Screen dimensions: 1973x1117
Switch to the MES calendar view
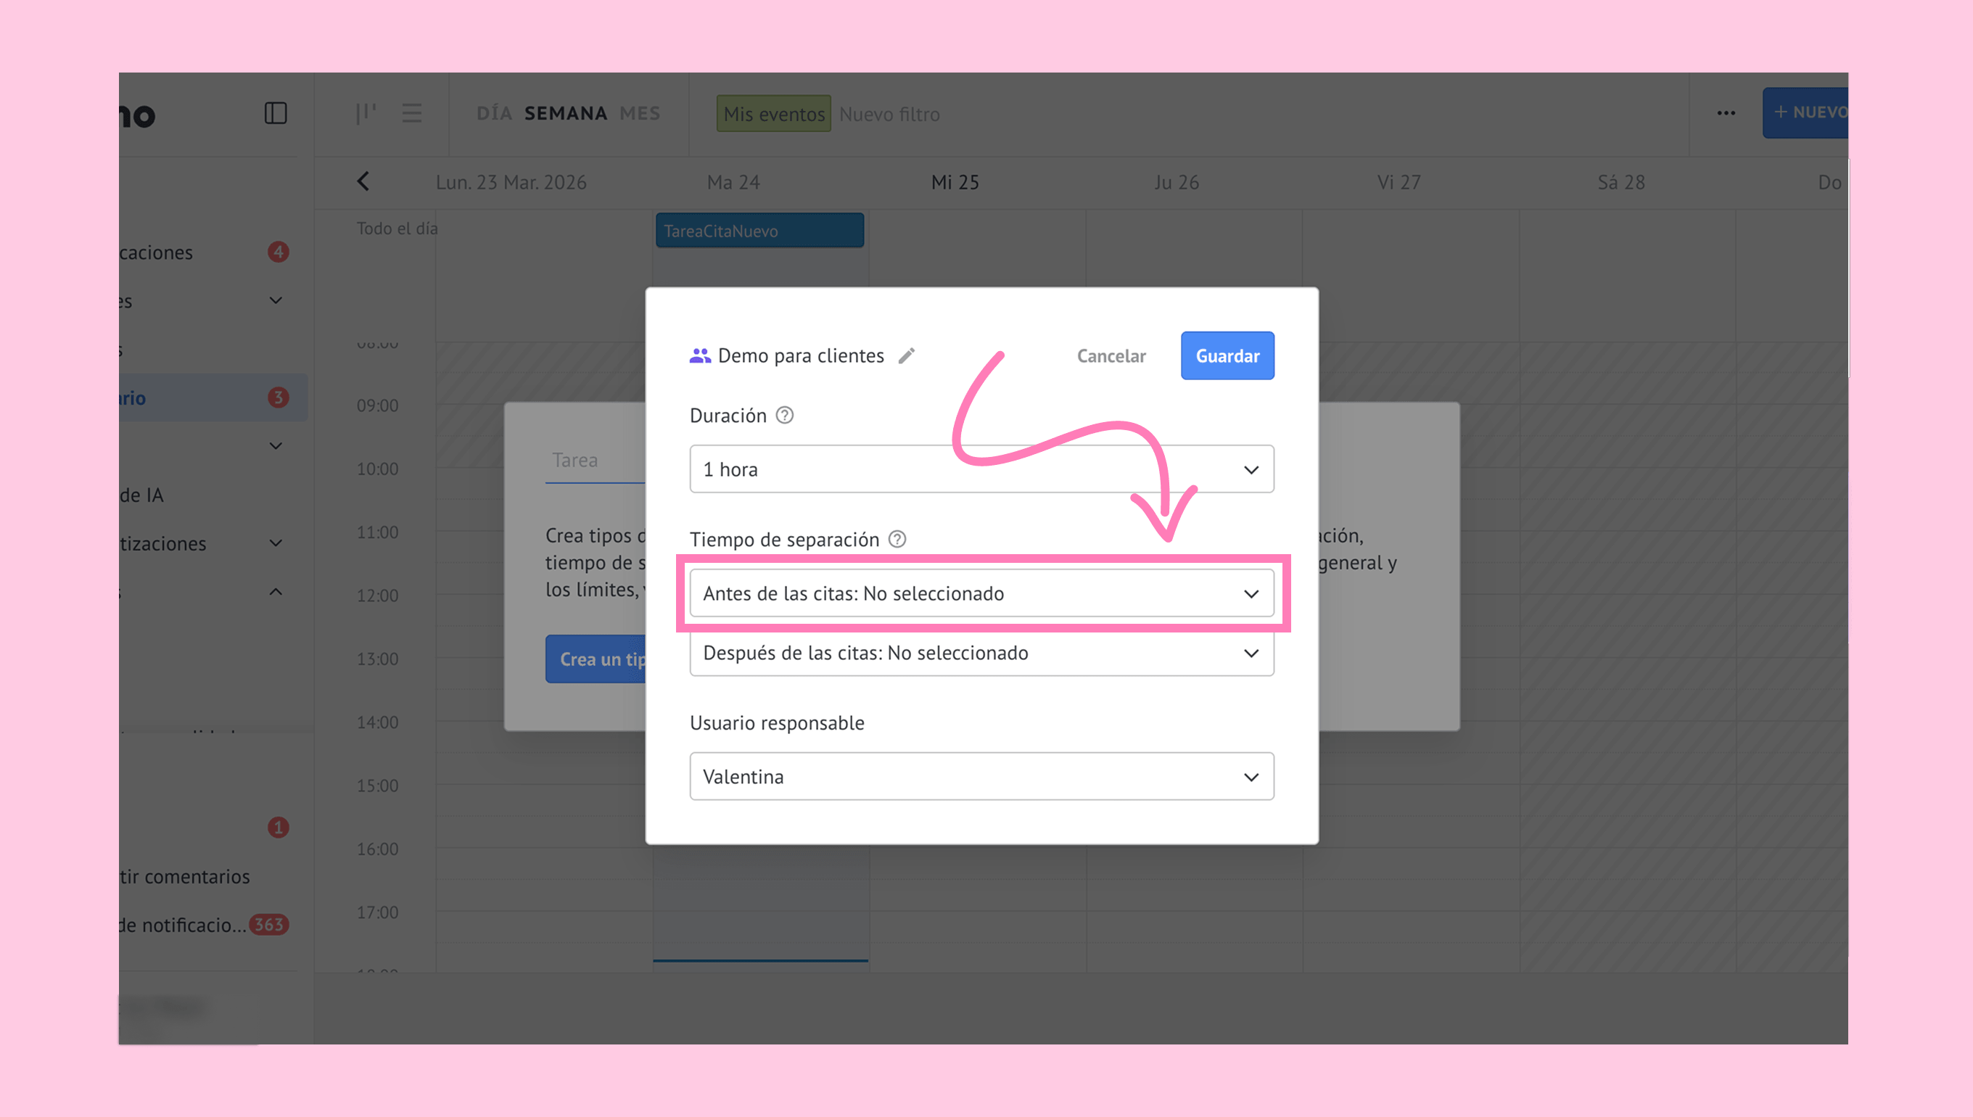(x=640, y=114)
